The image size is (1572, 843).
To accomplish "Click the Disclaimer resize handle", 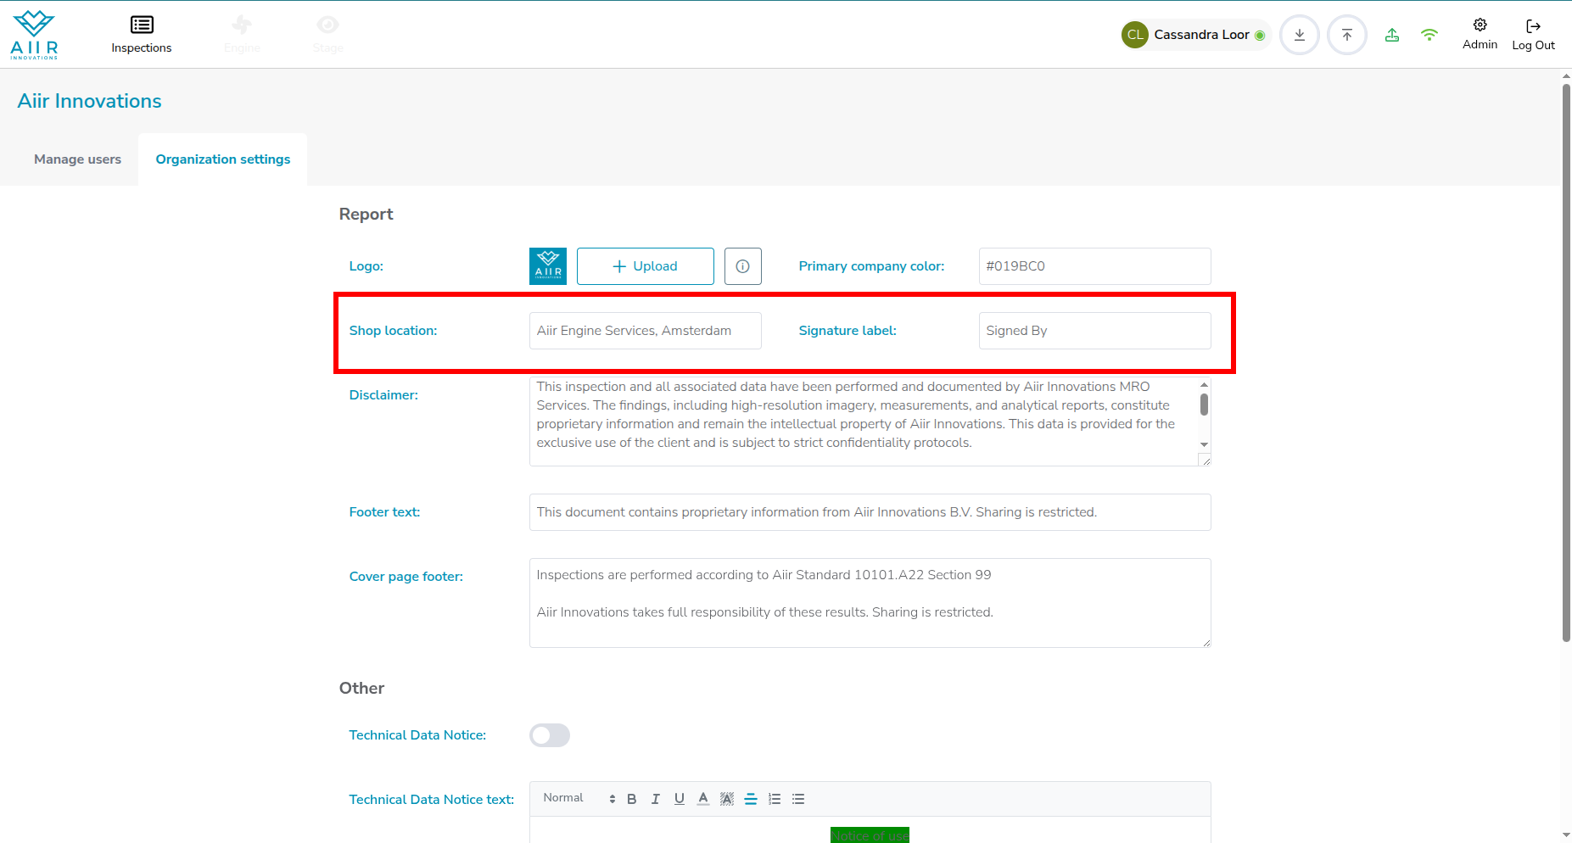I will [1205, 461].
